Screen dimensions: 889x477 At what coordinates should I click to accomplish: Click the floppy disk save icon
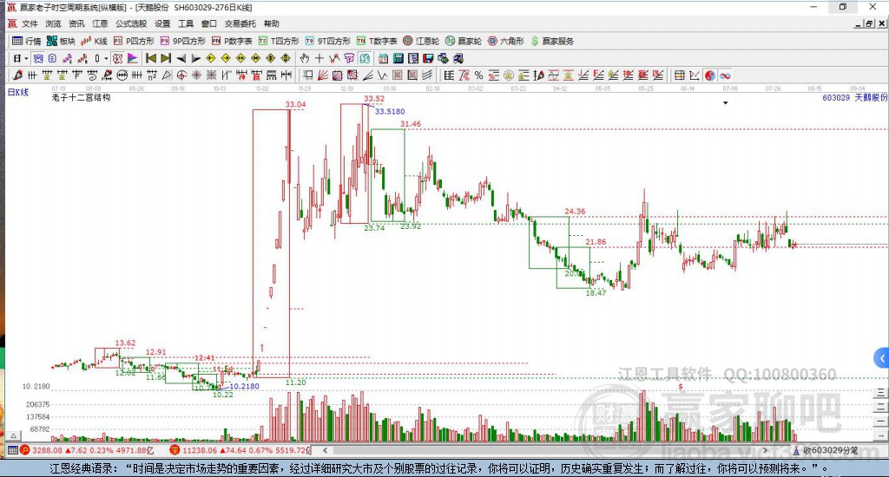point(428,58)
